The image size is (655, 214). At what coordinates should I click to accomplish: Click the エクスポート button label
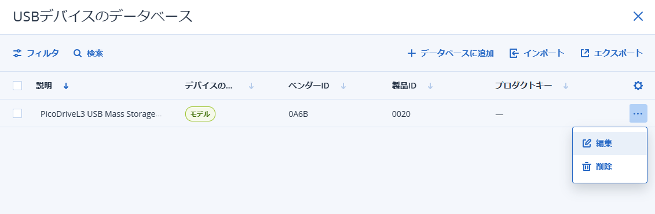click(x=619, y=53)
